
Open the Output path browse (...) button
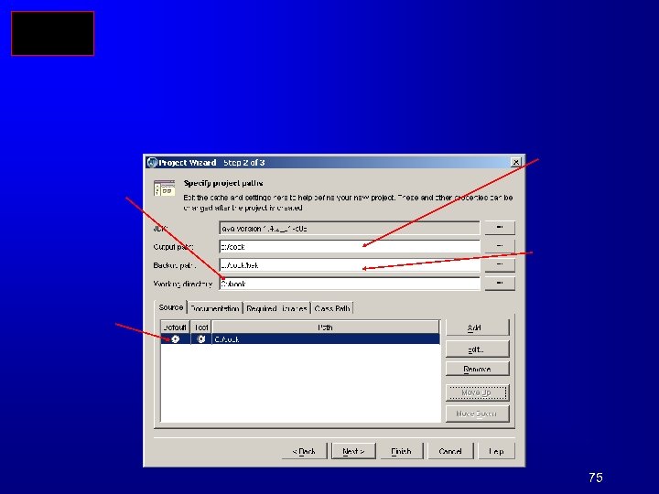[500, 246]
